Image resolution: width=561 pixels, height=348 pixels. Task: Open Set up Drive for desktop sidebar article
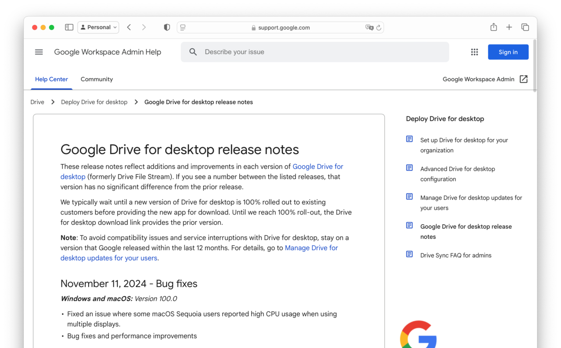464,145
